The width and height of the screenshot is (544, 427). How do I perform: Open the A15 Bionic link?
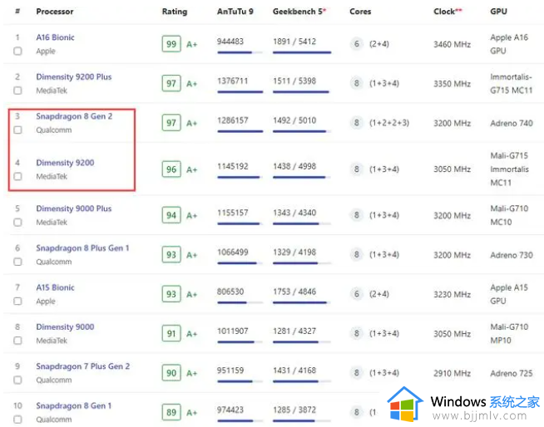click(x=55, y=287)
